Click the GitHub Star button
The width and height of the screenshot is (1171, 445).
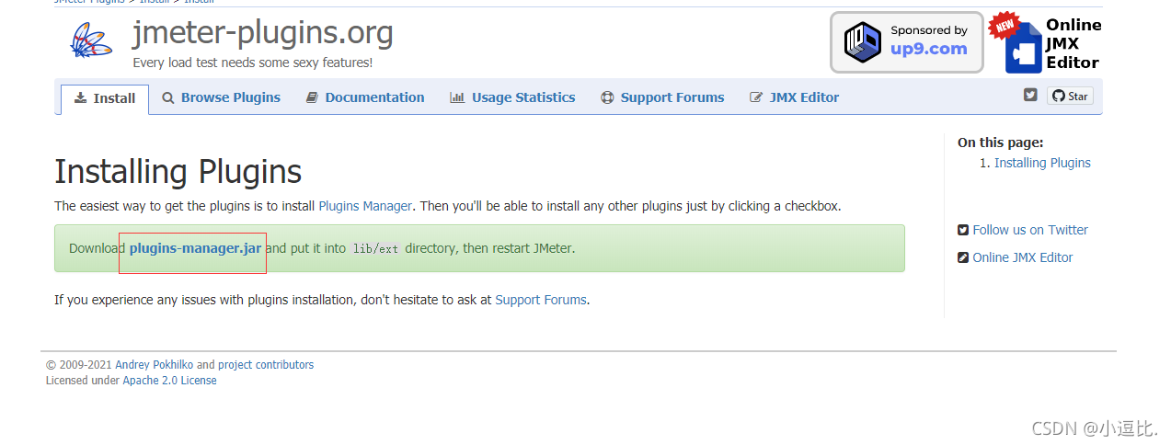tap(1070, 96)
